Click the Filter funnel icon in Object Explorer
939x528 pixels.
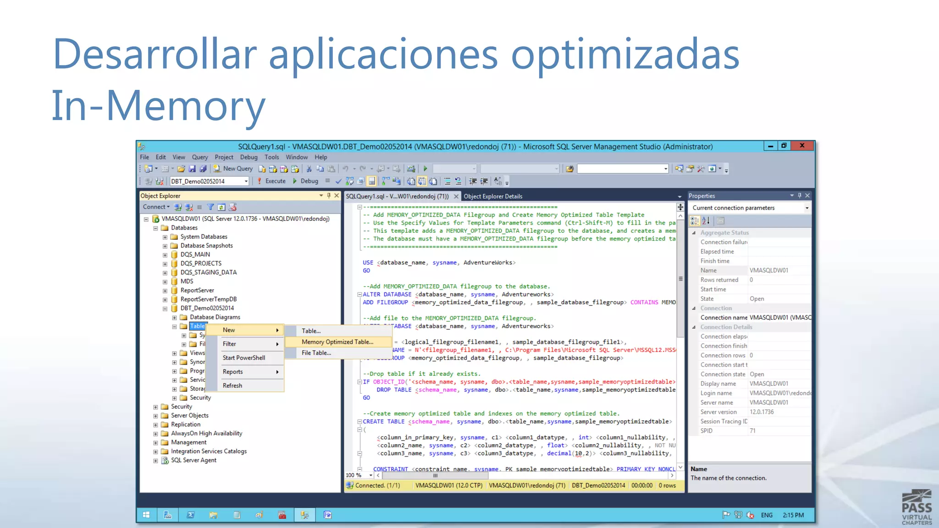(210, 207)
